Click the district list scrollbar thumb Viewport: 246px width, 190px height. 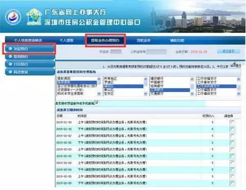pos(146,83)
